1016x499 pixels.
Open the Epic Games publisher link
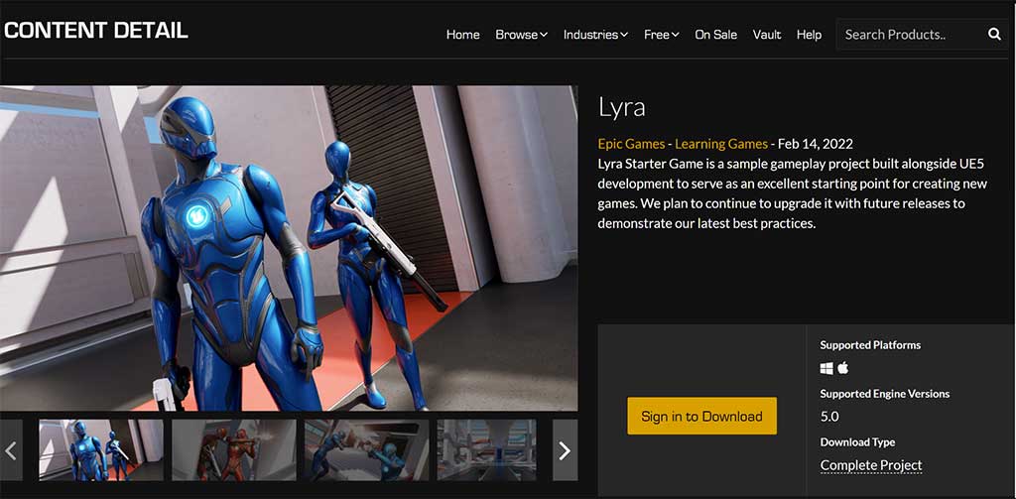pos(631,144)
